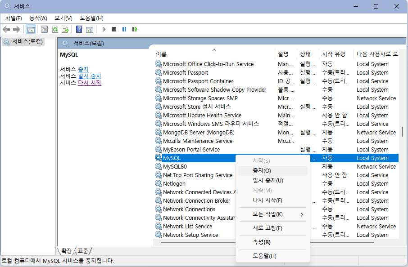Image resolution: width=408 pixels, height=267 pixels.
Task: Open the 보기(V) menu
Action: (x=63, y=18)
